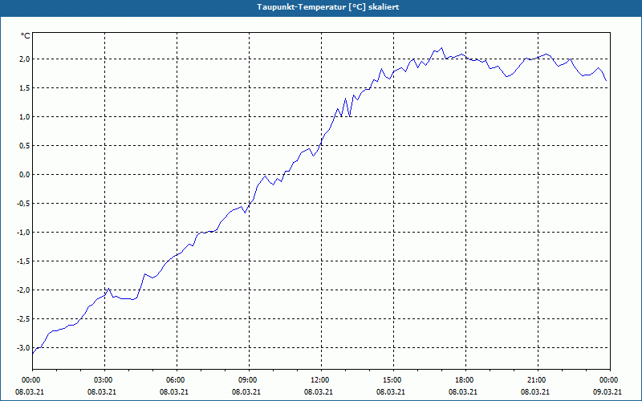The height and width of the screenshot is (401, 642).
Task: Click the '09.03.21' date label
Action: tap(607, 392)
